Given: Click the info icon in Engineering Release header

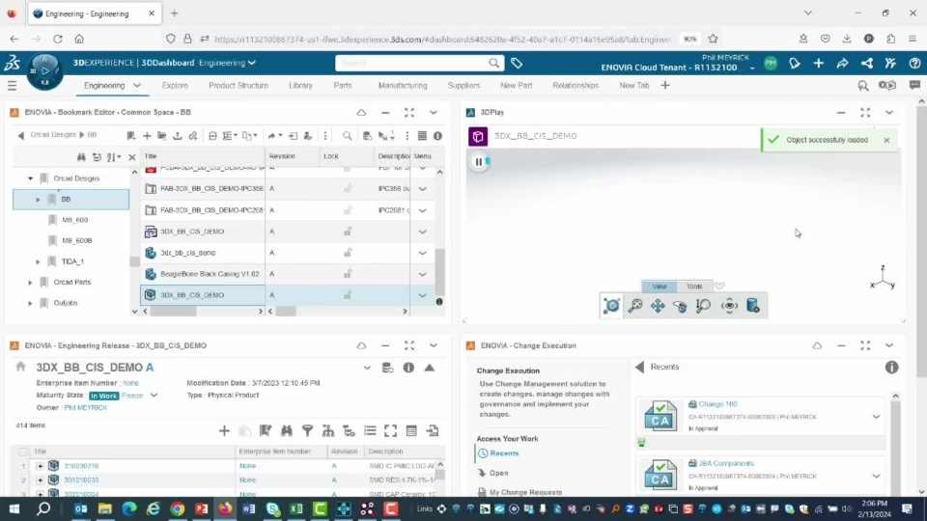Looking at the screenshot, I should coord(408,368).
